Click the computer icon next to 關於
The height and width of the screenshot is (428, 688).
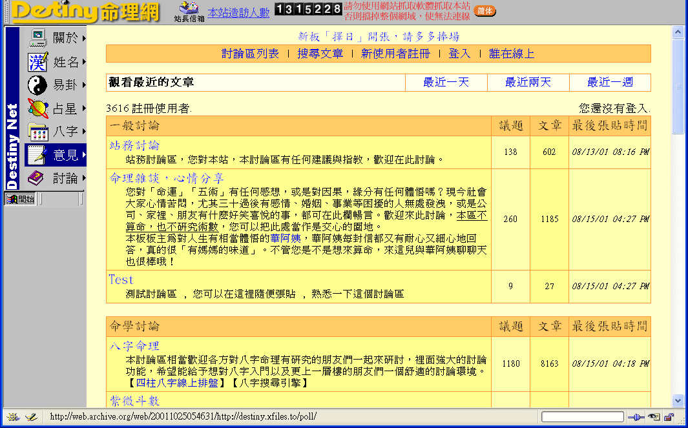37,38
